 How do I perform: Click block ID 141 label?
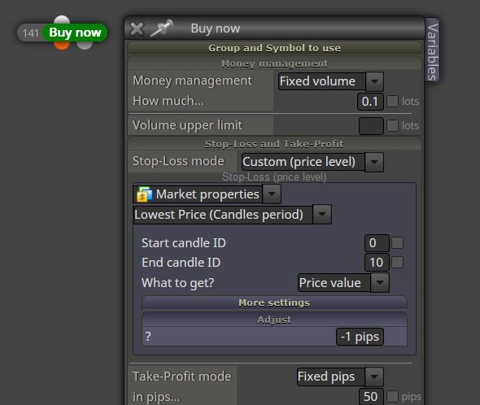(30, 33)
